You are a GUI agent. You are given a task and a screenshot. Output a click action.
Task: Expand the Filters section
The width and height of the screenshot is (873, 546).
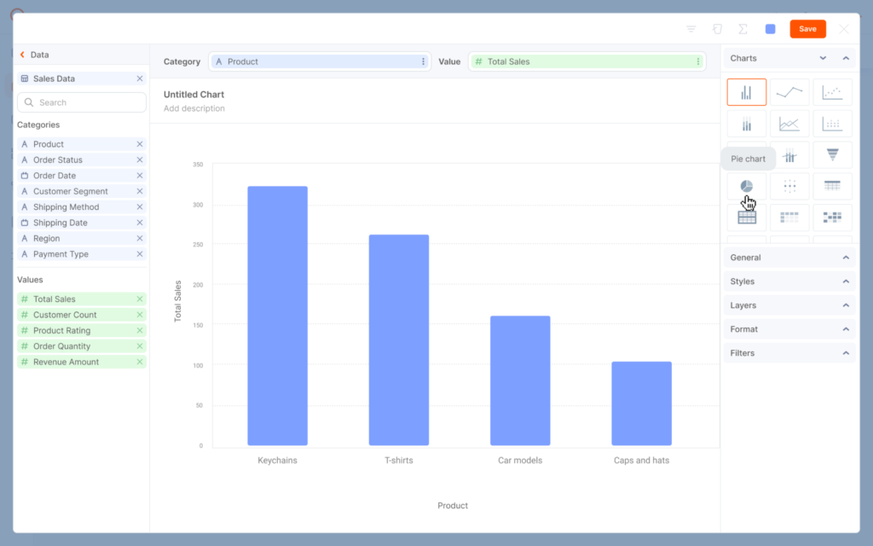(789, 353)
